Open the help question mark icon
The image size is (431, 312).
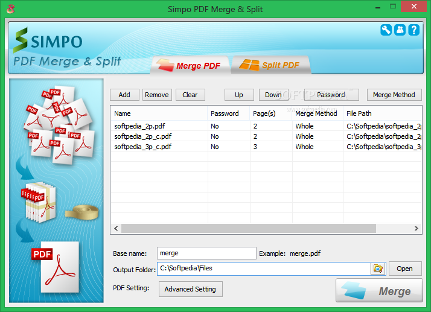(413, 30)
